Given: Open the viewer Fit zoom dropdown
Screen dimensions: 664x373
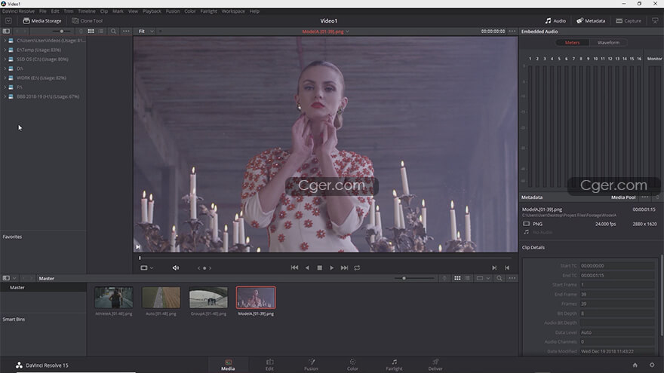Looking at the screenshot, I should [x=146, y=32].
